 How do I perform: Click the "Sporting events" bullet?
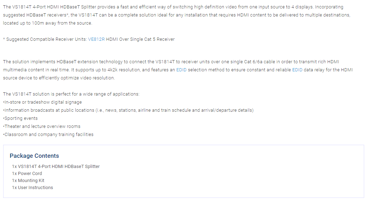pyautogui.click(x=20, y=118)
